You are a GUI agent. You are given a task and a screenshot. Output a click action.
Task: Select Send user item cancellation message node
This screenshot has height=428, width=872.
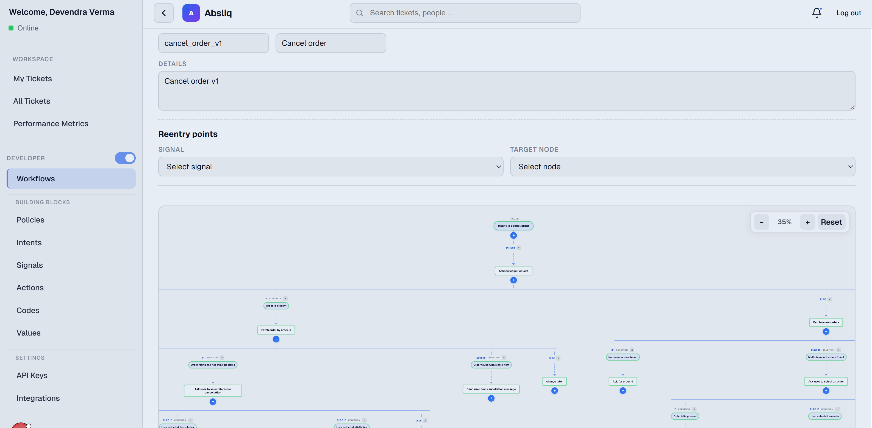[491, 389]
